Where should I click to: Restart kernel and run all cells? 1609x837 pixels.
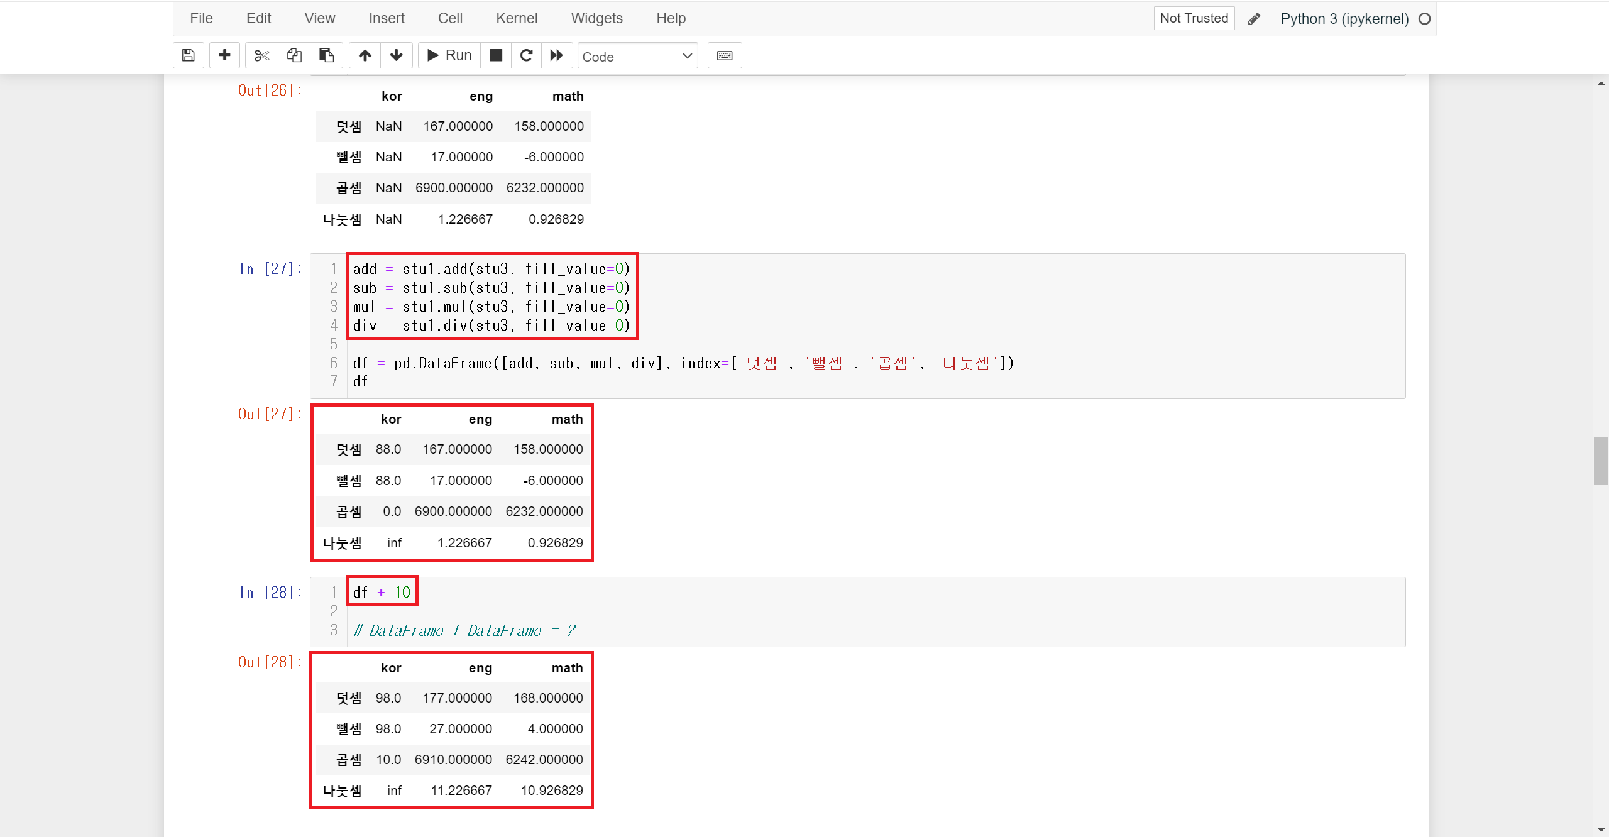pyautogui.click(x=556, y=55)
